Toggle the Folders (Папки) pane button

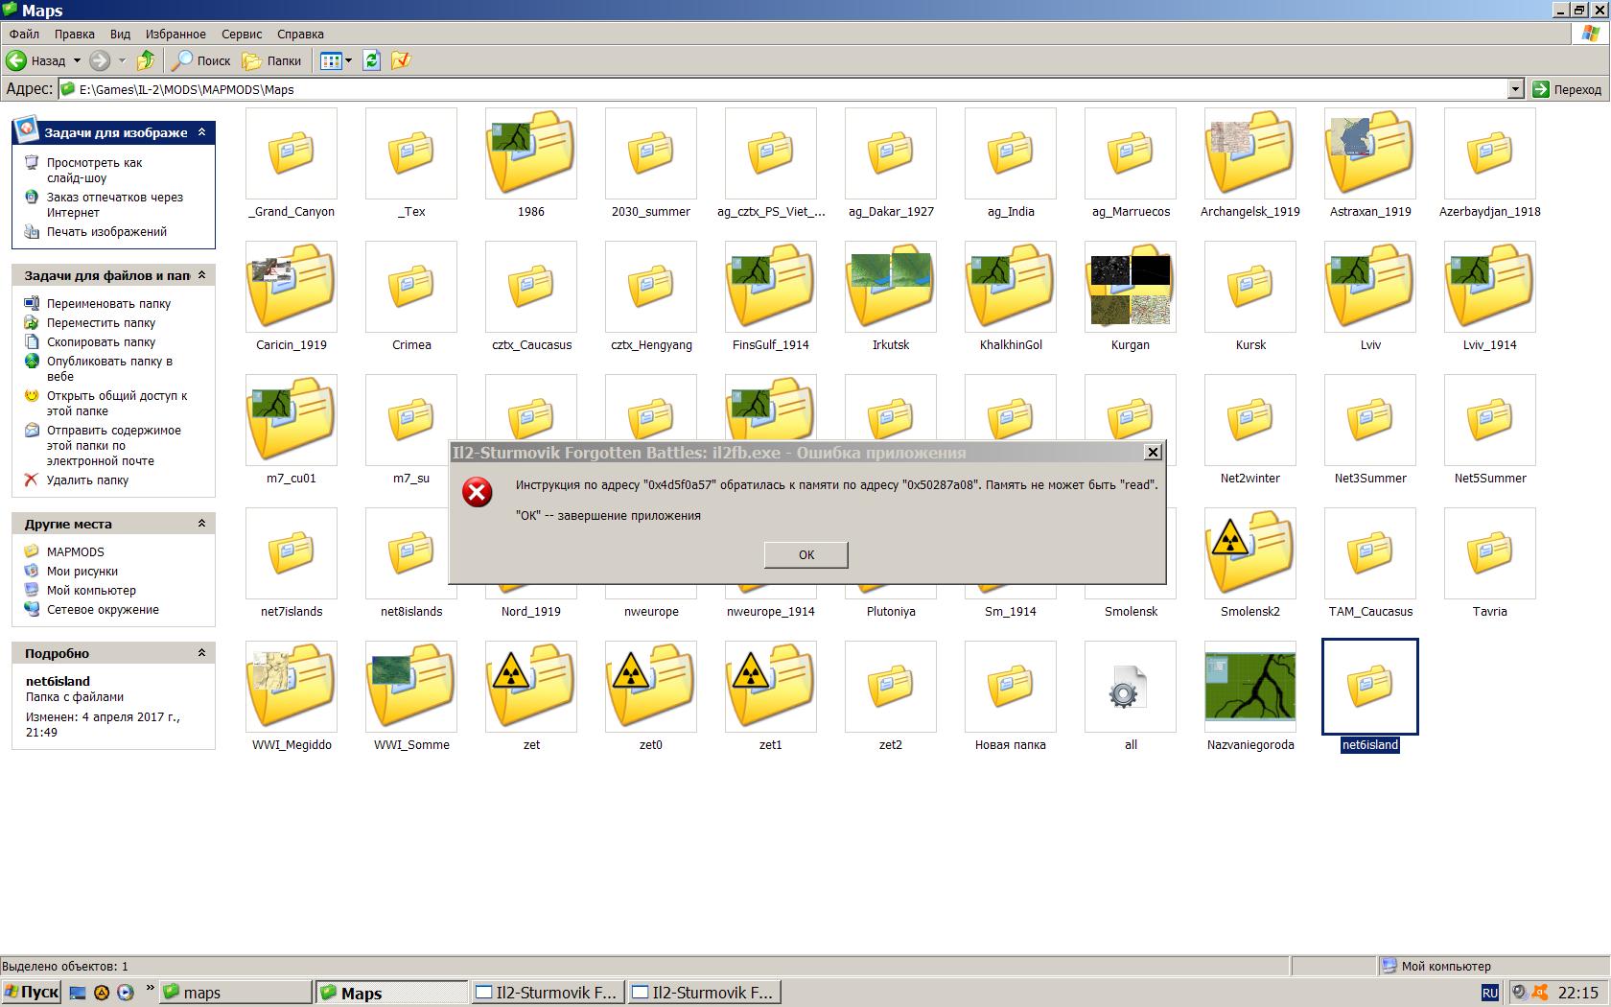point(272,60)
